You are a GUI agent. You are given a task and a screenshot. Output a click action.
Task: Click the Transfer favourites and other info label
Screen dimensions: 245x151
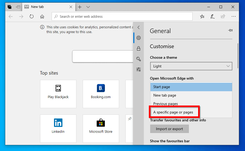[x=178, y=120]
